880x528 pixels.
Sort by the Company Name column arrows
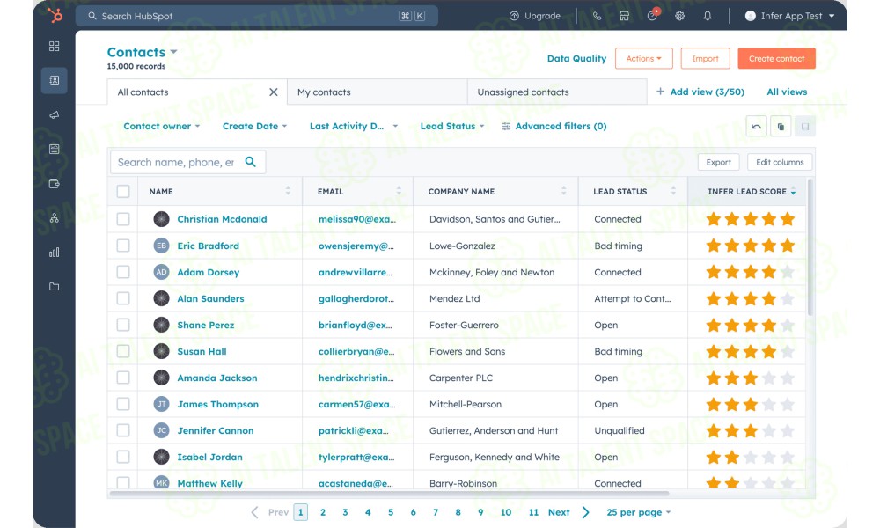[x=563, y=191]
